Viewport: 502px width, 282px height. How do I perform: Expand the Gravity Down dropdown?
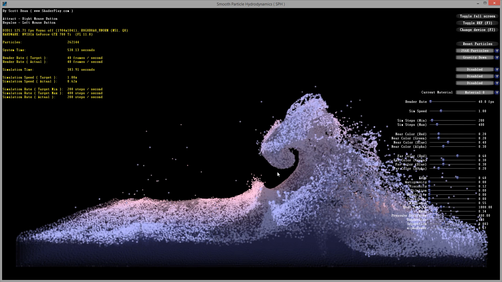497,57
